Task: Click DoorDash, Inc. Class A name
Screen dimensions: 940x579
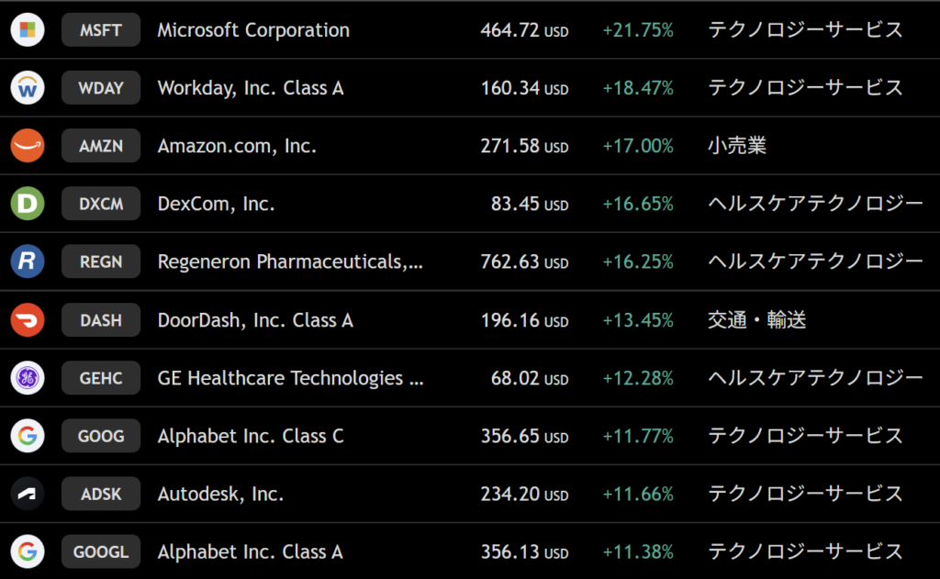Action: tap(255, 320)
